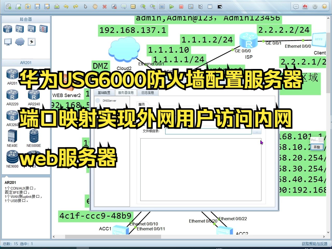
Task: Select the router device category
Action: pyautogui.click(x=8, y=29)
